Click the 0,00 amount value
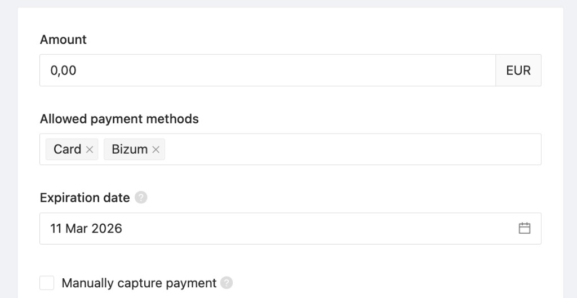The height and width of the screenshot is (298, 577). (63, 70)
